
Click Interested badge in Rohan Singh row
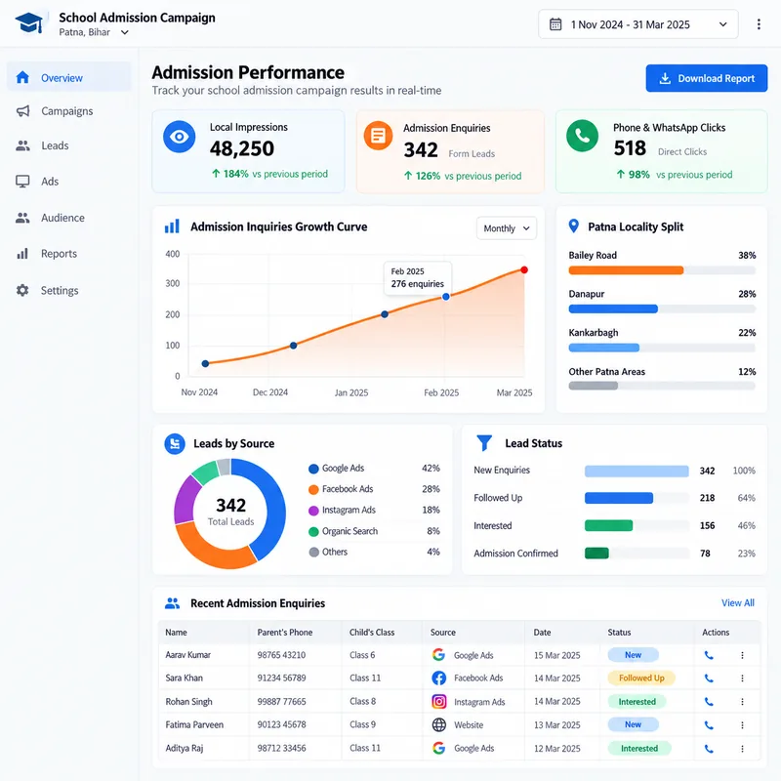637,701
